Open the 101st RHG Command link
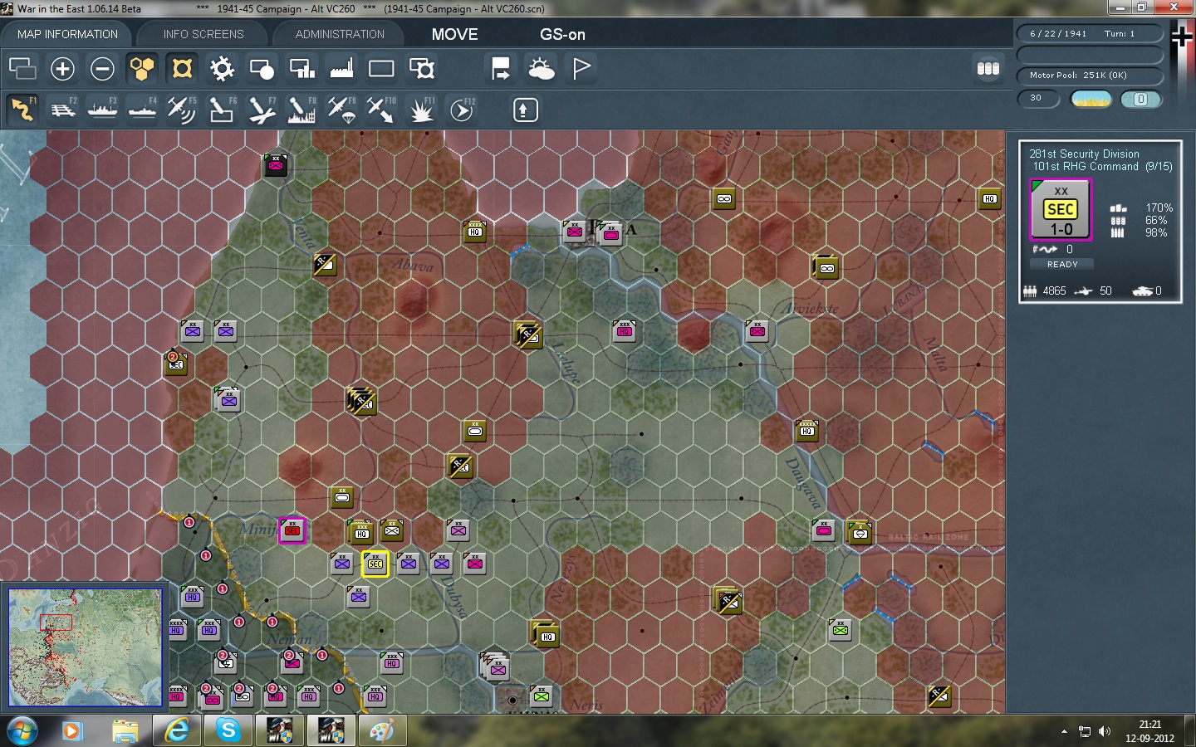The image size is (1196, 747). (x=1085, y=166)
